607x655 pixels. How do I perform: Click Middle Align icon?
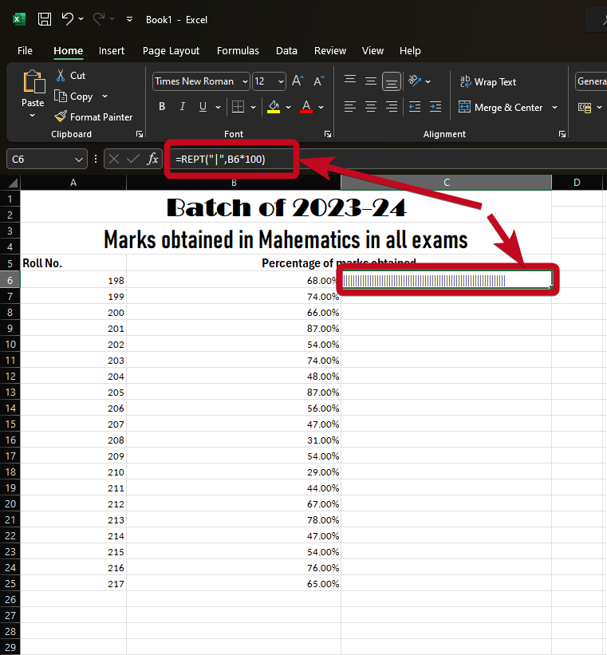point(371,81)
